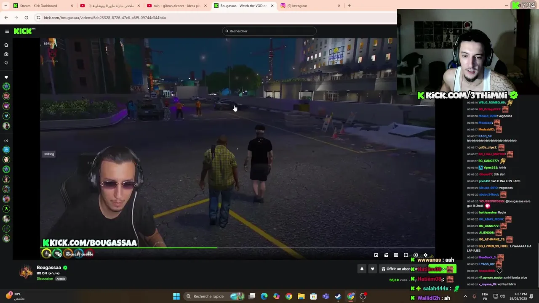Close the Instagram tab

click(x=339, y=6)
